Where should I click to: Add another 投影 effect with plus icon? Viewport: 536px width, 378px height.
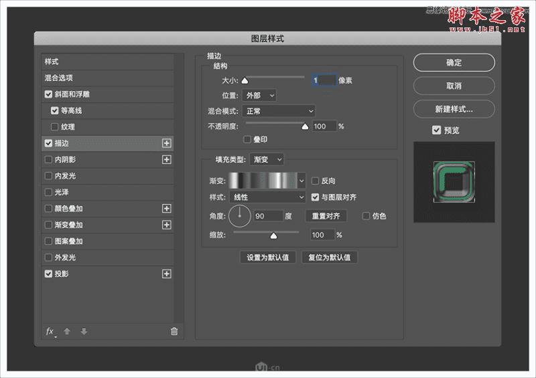pos(166,274)
